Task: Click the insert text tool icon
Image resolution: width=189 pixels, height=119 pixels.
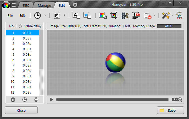Action: click(76, 15)
